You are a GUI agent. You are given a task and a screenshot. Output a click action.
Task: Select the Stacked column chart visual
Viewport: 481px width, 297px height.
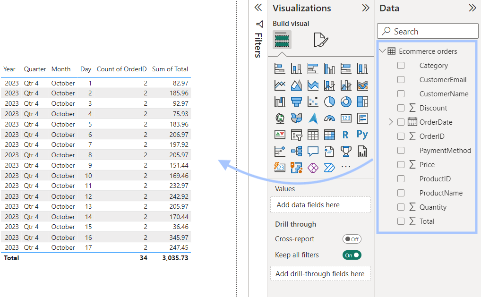(x=296, y=68)
